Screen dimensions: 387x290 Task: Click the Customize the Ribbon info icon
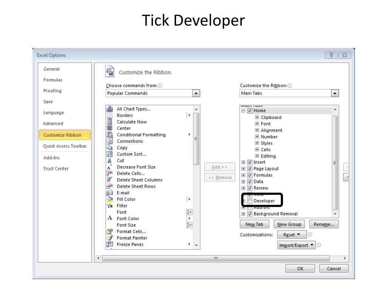pyautogui.click(x=290, y=86)
